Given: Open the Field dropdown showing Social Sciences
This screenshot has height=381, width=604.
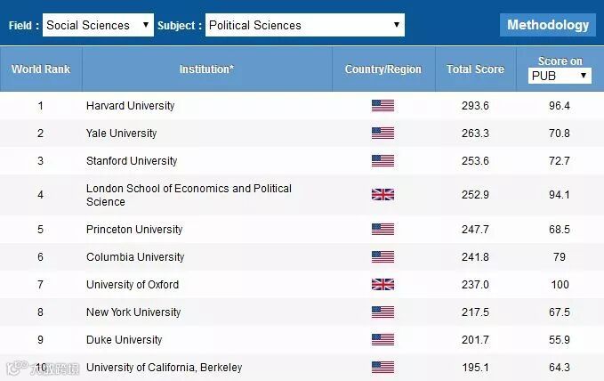Looking at the screenshot, I should (98, 25).
